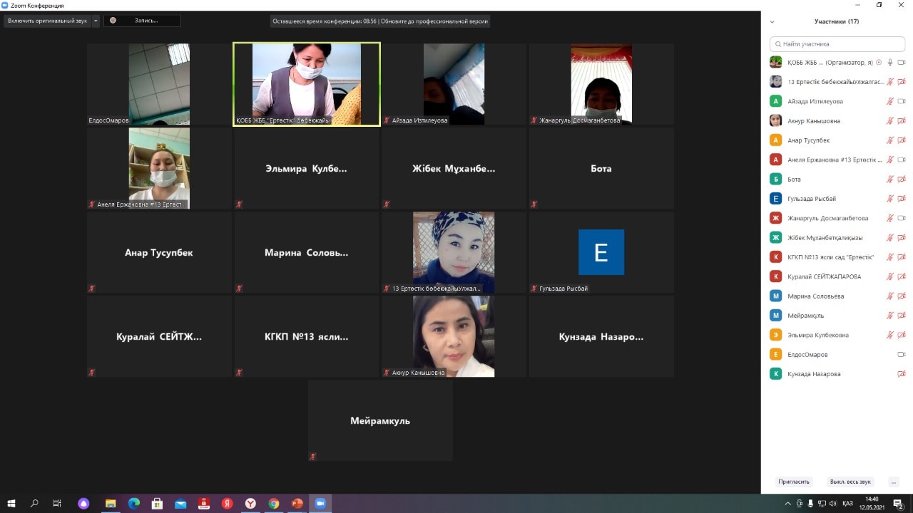Collapse the Участники panel with the chevron
Viewport: 913px width, 513px height.
click(772, 22)
